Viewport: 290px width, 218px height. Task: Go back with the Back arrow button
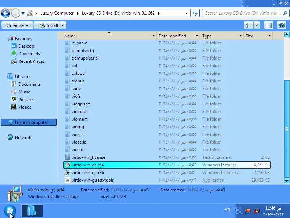[5, 13]
